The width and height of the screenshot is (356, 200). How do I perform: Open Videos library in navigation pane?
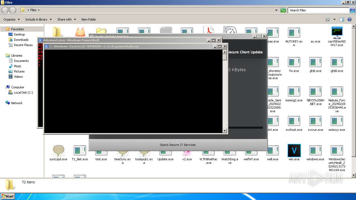[x=18, y=77]
